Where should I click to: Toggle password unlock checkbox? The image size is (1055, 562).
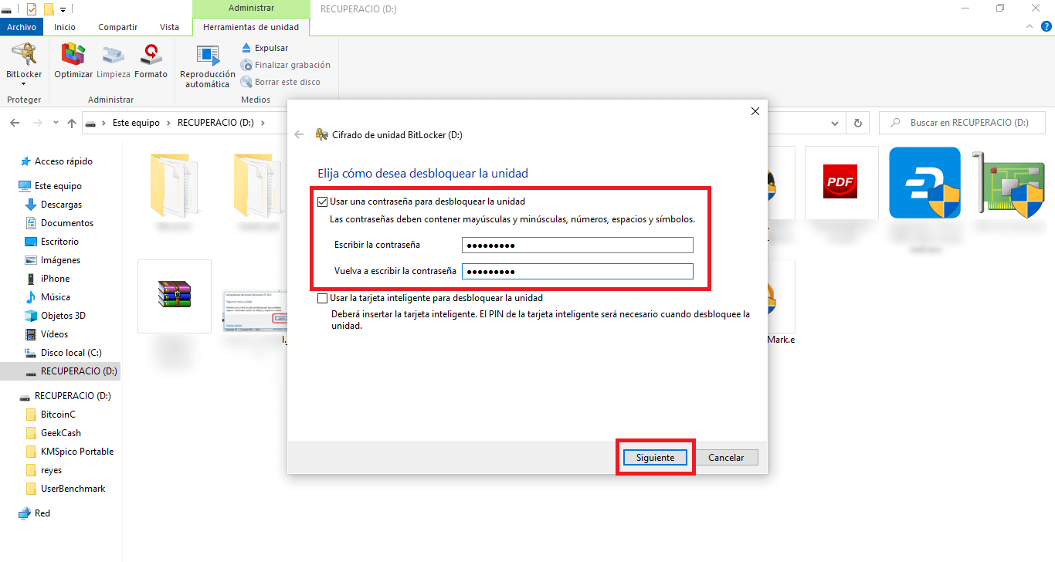(322, 201)
